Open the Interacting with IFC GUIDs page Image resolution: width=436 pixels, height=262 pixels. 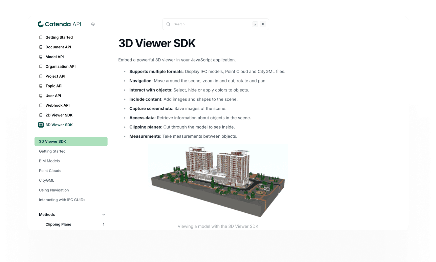point(62,200)
